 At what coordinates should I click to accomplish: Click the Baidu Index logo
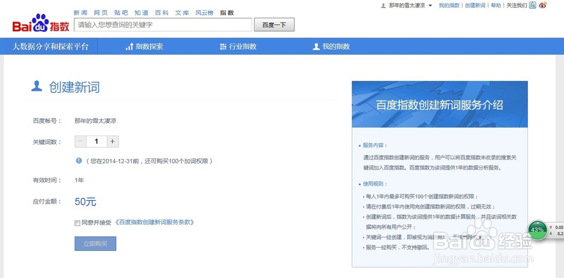point(41,23)
